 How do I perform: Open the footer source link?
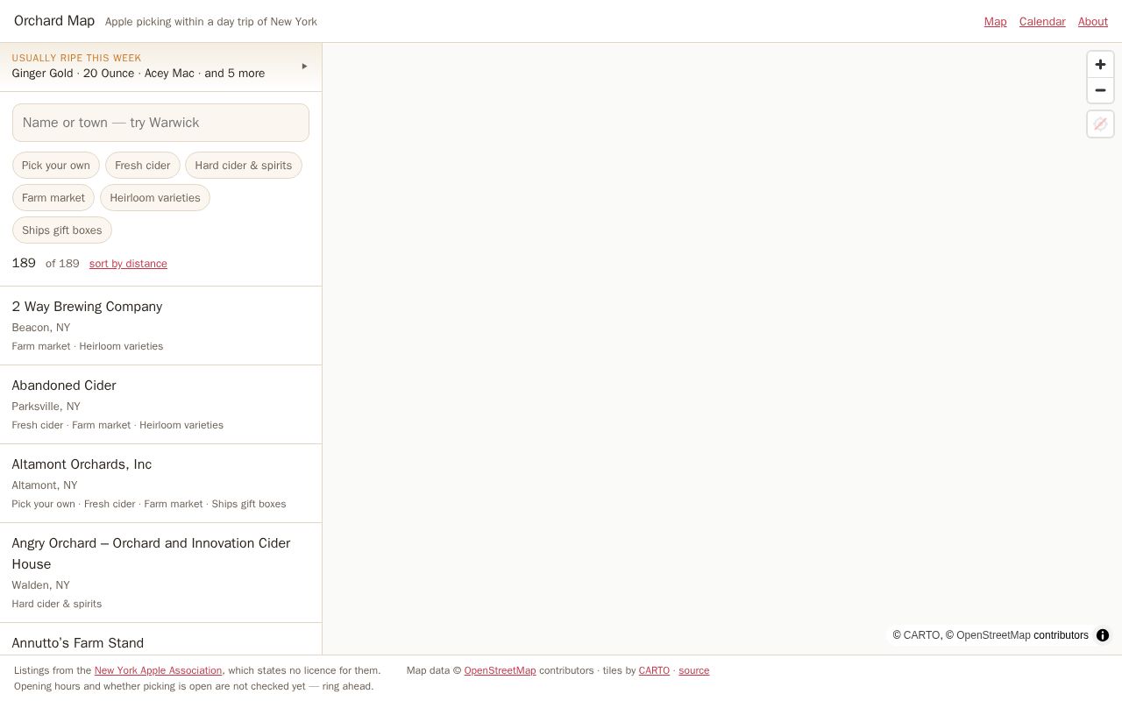tap(693, 670)
